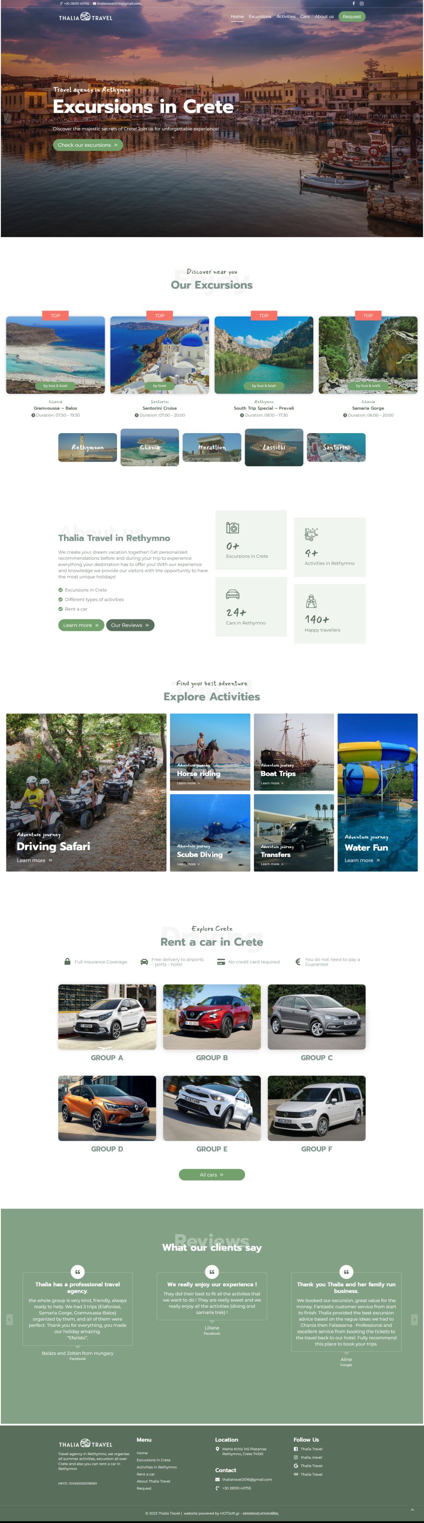Click the scroll-to-top arrow in the footer
424x1523 pixels.
coord(412,1509)
